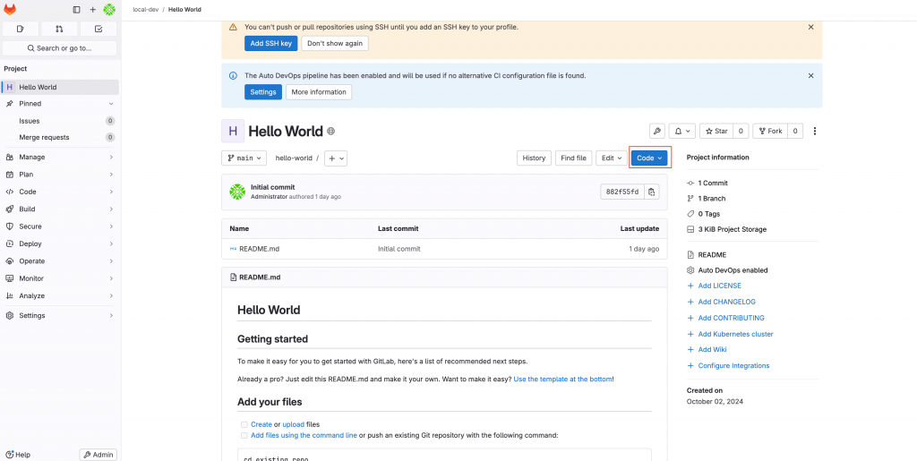The height and width of the screenshot is (461, 917).
Task: Open 3 KiB Project Storage
Action: pos(733,230)
